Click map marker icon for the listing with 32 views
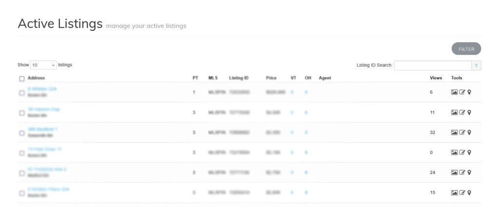The height and width of the screenshot is (207, 499). click(469, 132)
